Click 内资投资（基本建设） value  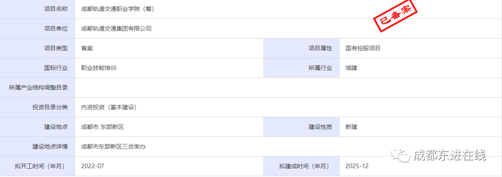(109, 107)
